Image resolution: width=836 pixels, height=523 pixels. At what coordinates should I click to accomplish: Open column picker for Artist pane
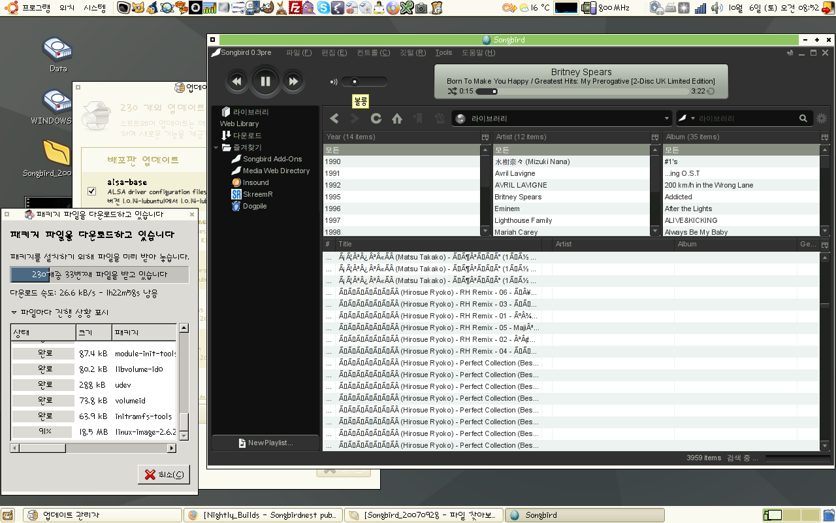655,137
